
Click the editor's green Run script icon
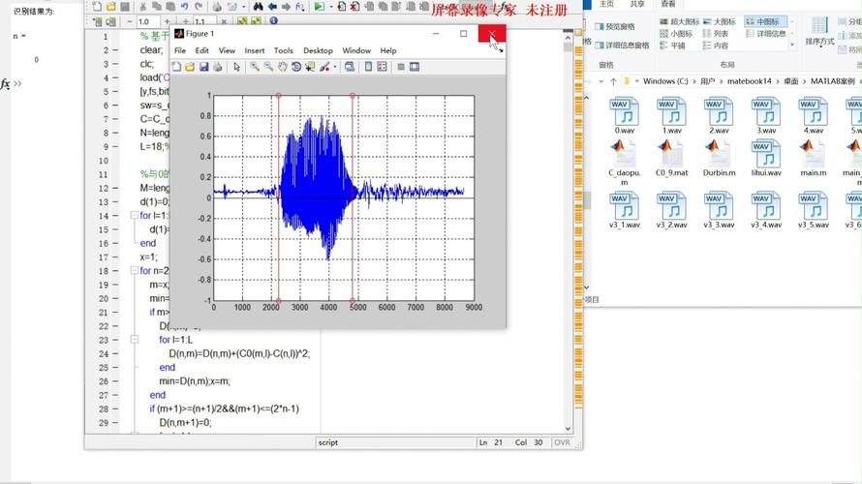pos(319,7)
